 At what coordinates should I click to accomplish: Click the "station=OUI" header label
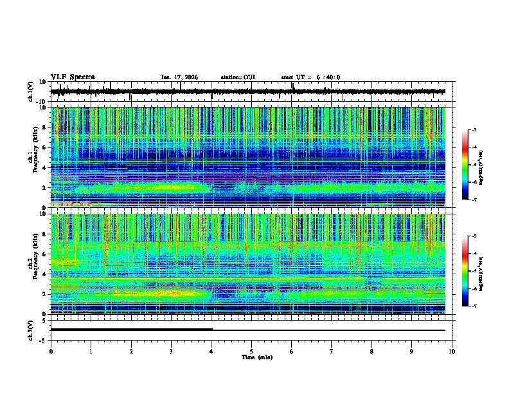pos(238,77)
